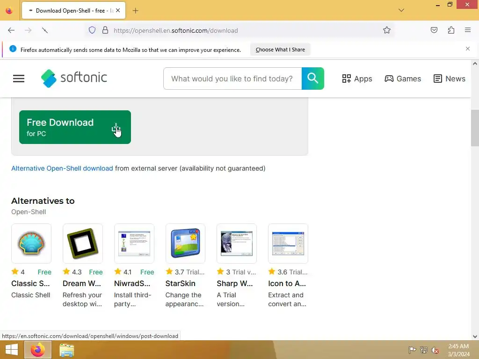Bookmark this page with the star icon
Screen dimensions: 479x359
387,30
